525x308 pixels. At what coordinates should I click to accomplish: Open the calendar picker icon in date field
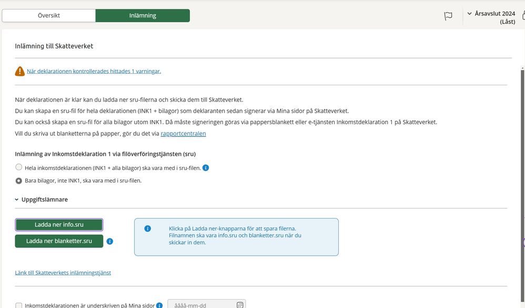(x=240, y=305)
